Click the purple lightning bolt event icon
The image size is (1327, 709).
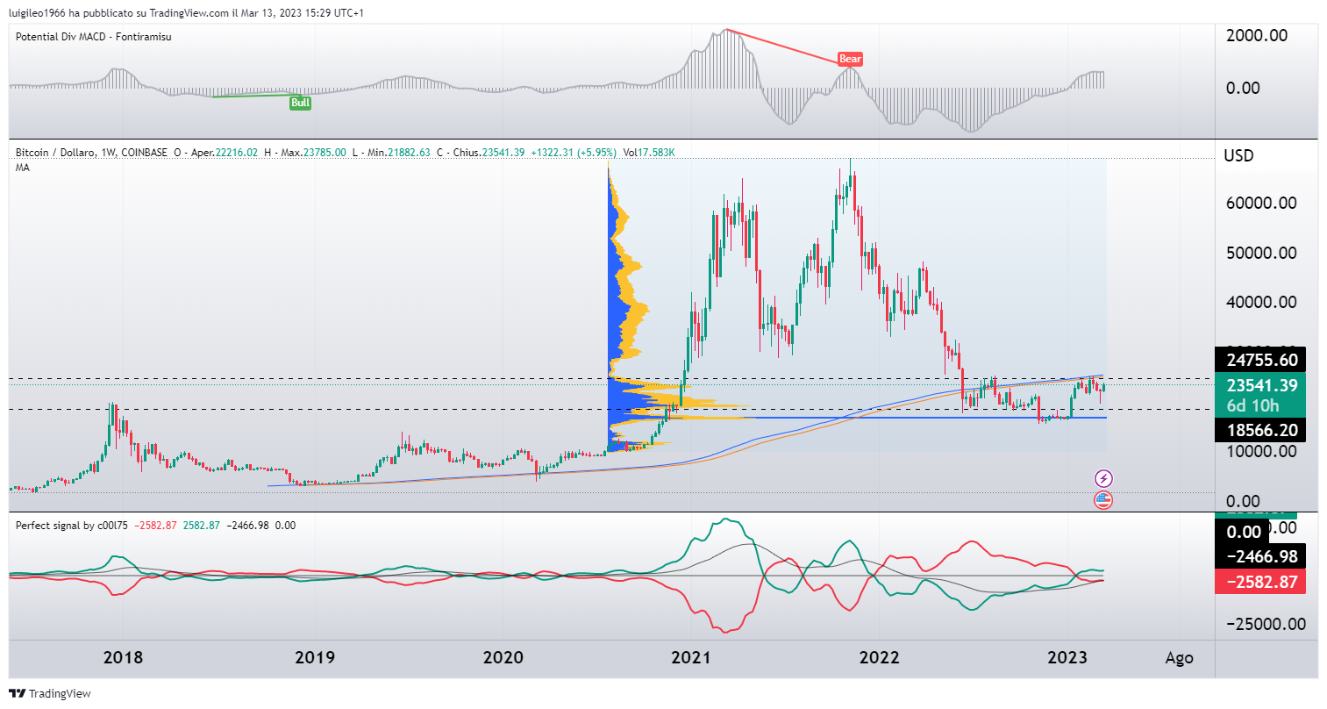point(1104,478)
